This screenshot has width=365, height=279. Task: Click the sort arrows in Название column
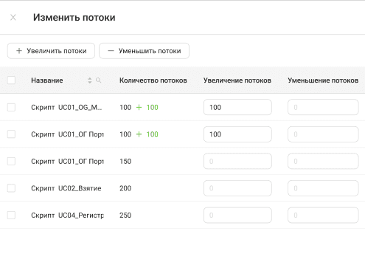pos(90,80)
